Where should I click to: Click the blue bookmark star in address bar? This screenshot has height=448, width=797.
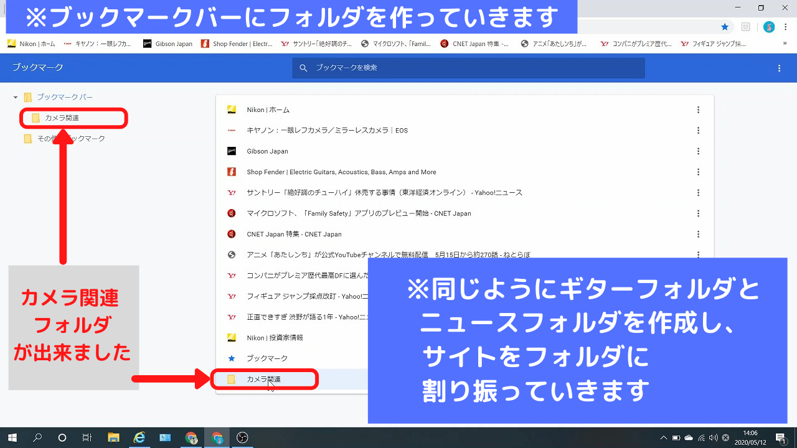pos(725,27)
